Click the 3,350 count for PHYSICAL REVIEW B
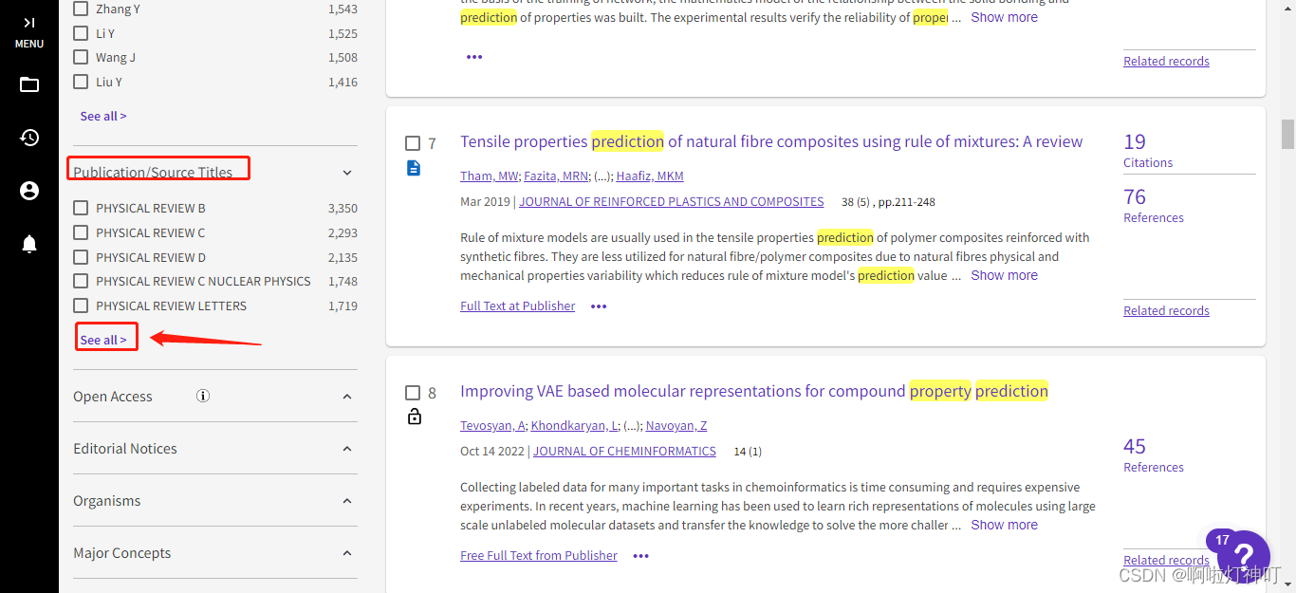 (343, 208)
